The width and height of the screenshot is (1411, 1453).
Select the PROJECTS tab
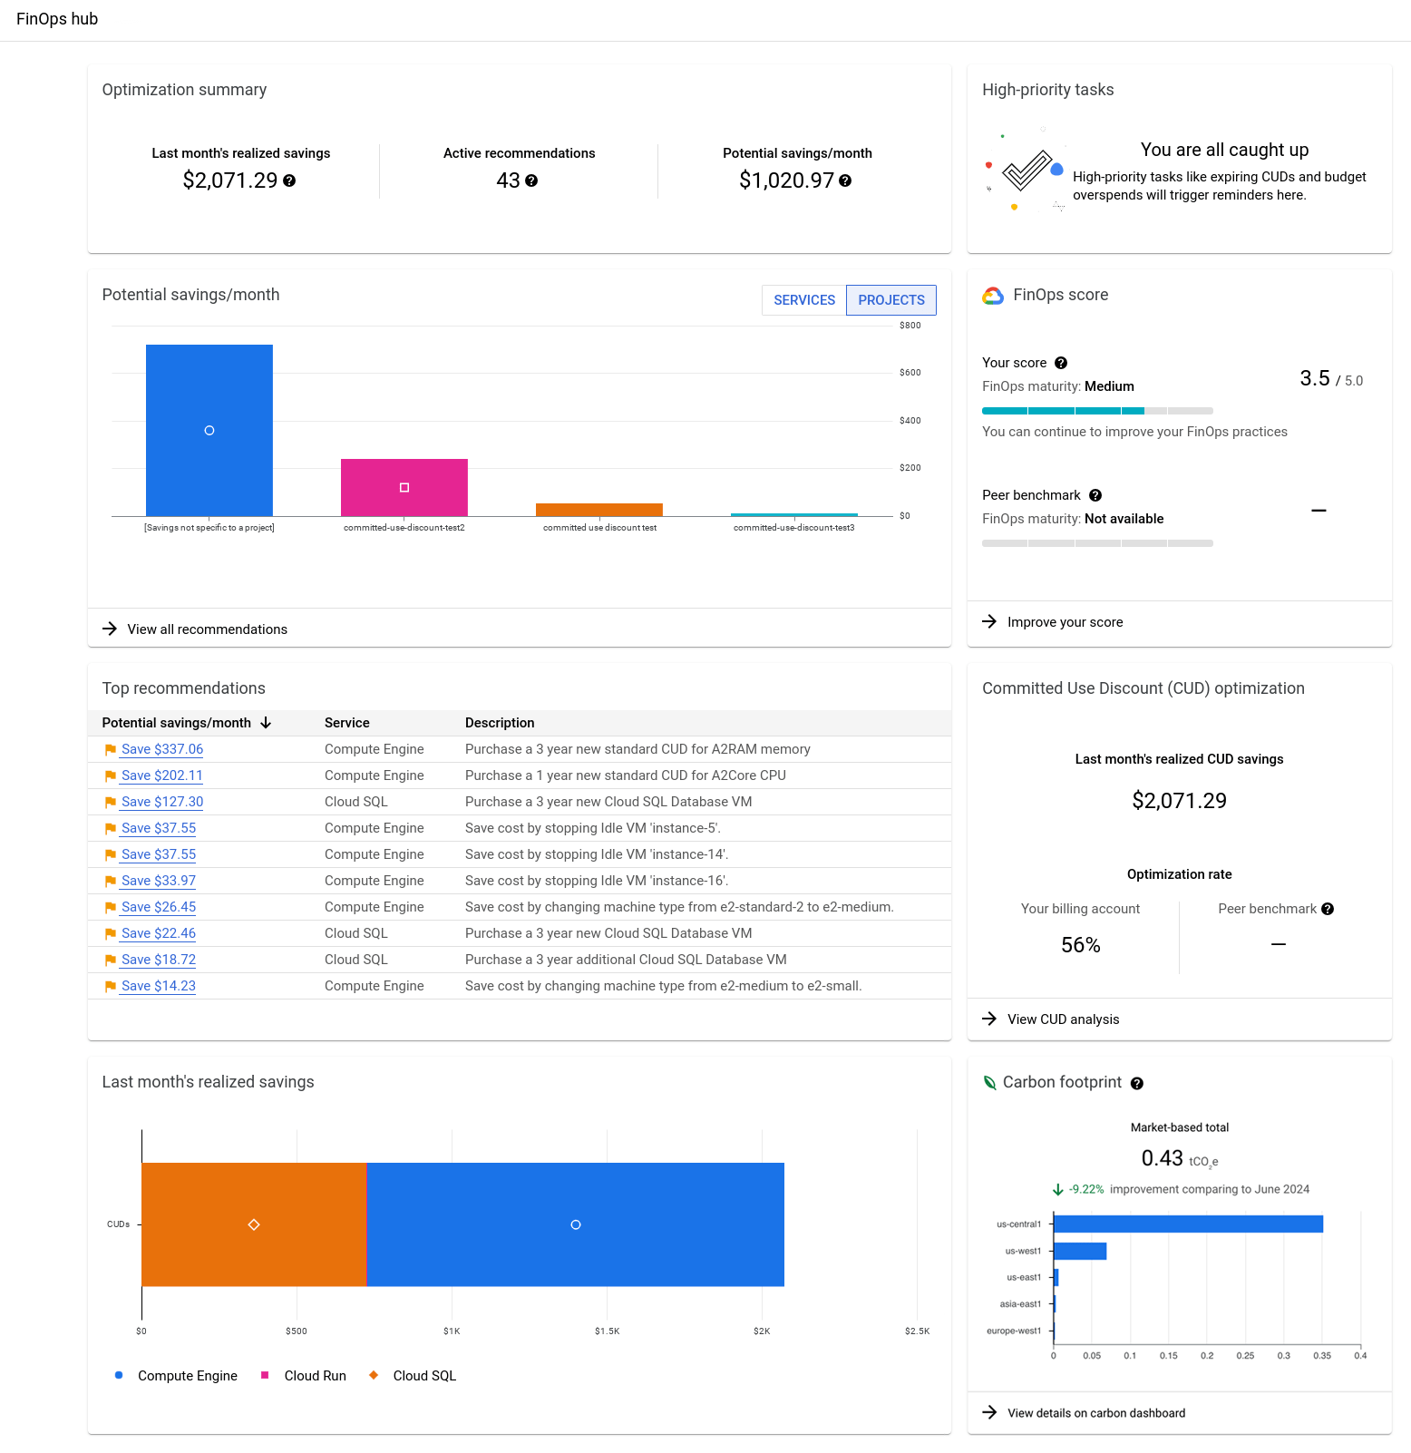pyautogui.click(x=891, y=300)
